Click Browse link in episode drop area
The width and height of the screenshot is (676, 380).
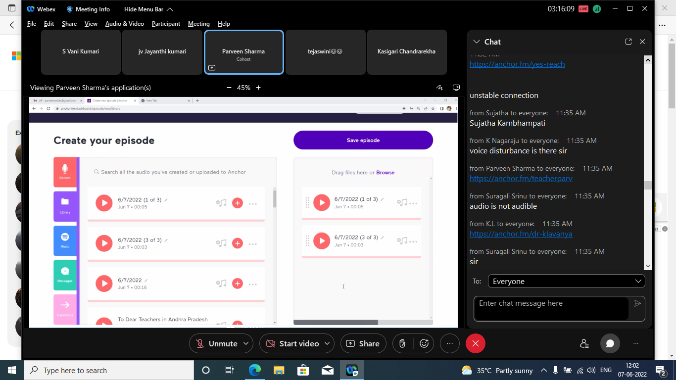click(386, 173)
